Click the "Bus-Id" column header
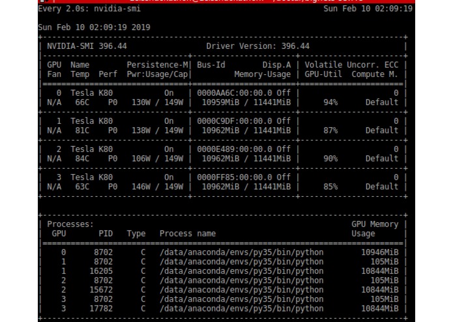The height and width of the screenshot is (322, 453). (x=211, y=65)
